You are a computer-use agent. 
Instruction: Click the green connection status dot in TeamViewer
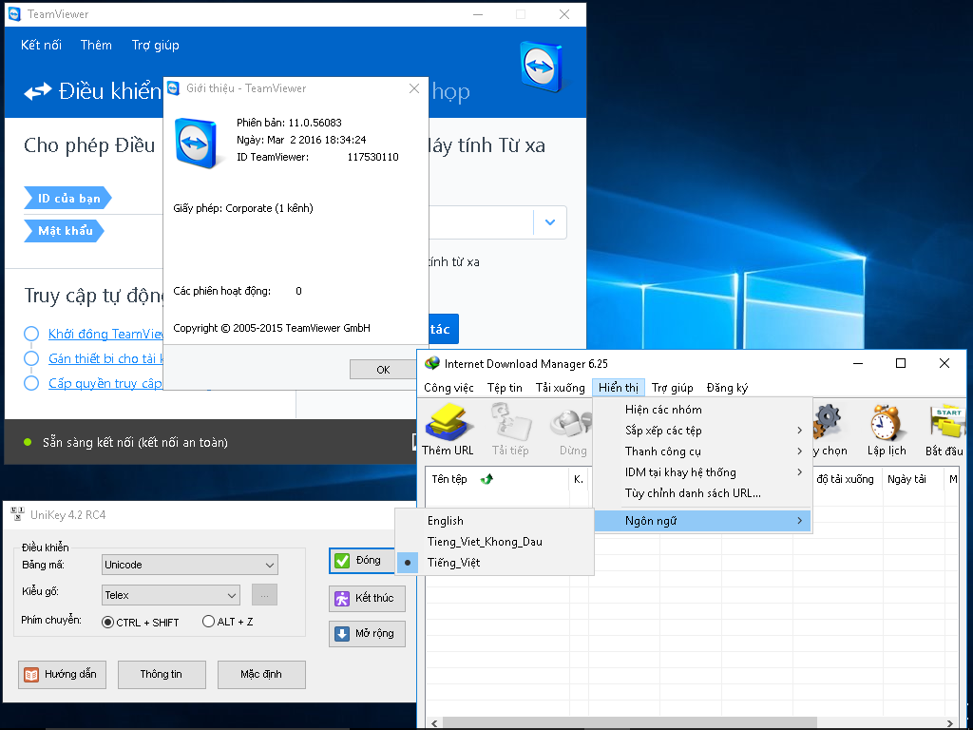pos(28,442)
